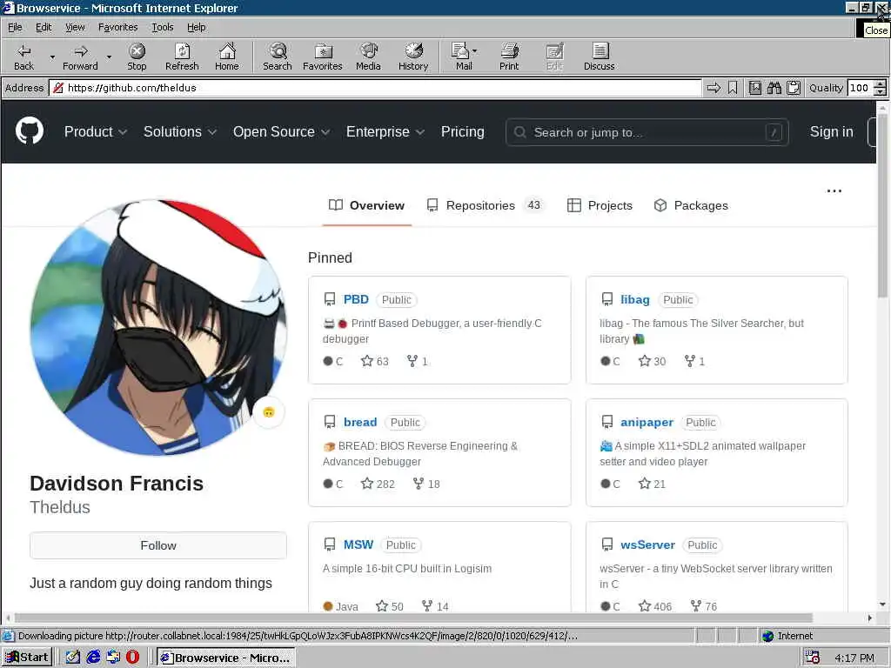Increase Quality value with up arrow
This screenshot has width=891, height=668.
tap(881, 83)
